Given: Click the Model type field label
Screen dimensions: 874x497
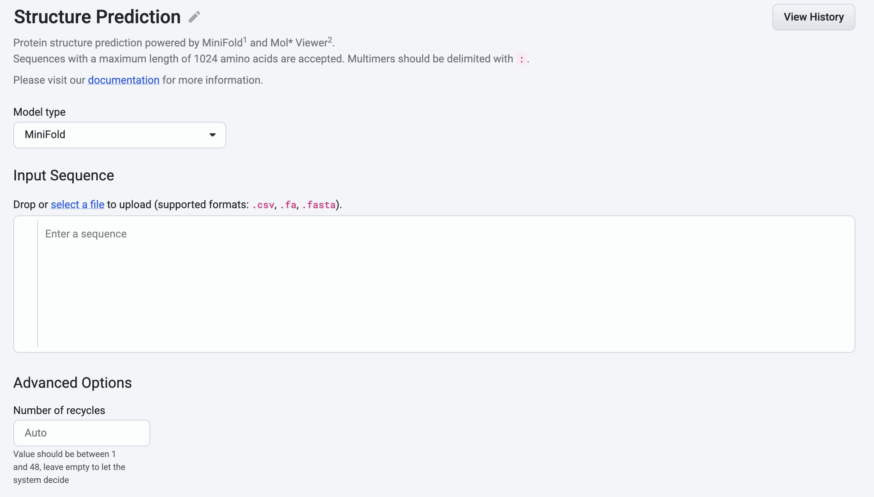Looking at the screenshot, I should pyautogui.click(x=40, y=112).
